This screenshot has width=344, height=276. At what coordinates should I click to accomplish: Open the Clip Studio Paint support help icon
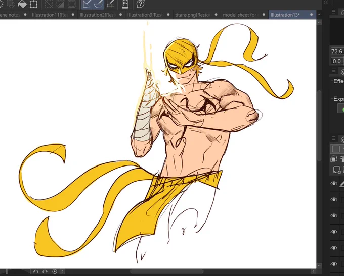tap(141, 4)
